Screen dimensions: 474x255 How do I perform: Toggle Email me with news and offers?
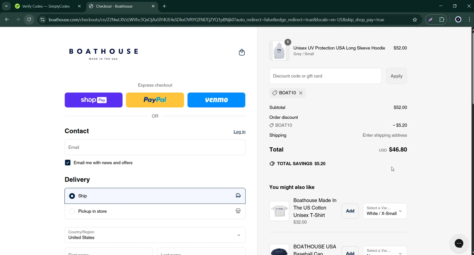pyautogui.click(x=68, y=163)
